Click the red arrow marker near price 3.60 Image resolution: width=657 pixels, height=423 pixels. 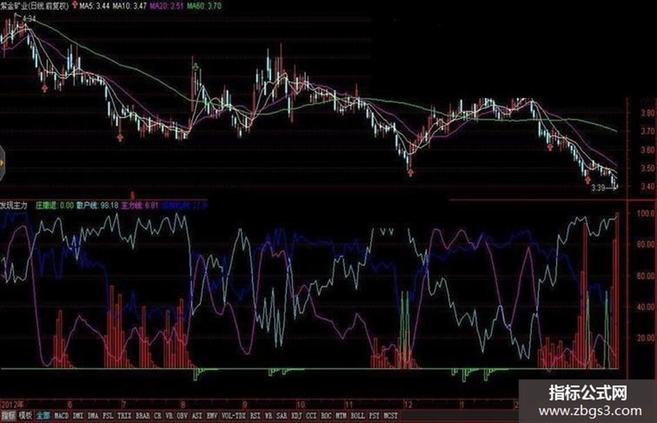(x=550, y=147)
